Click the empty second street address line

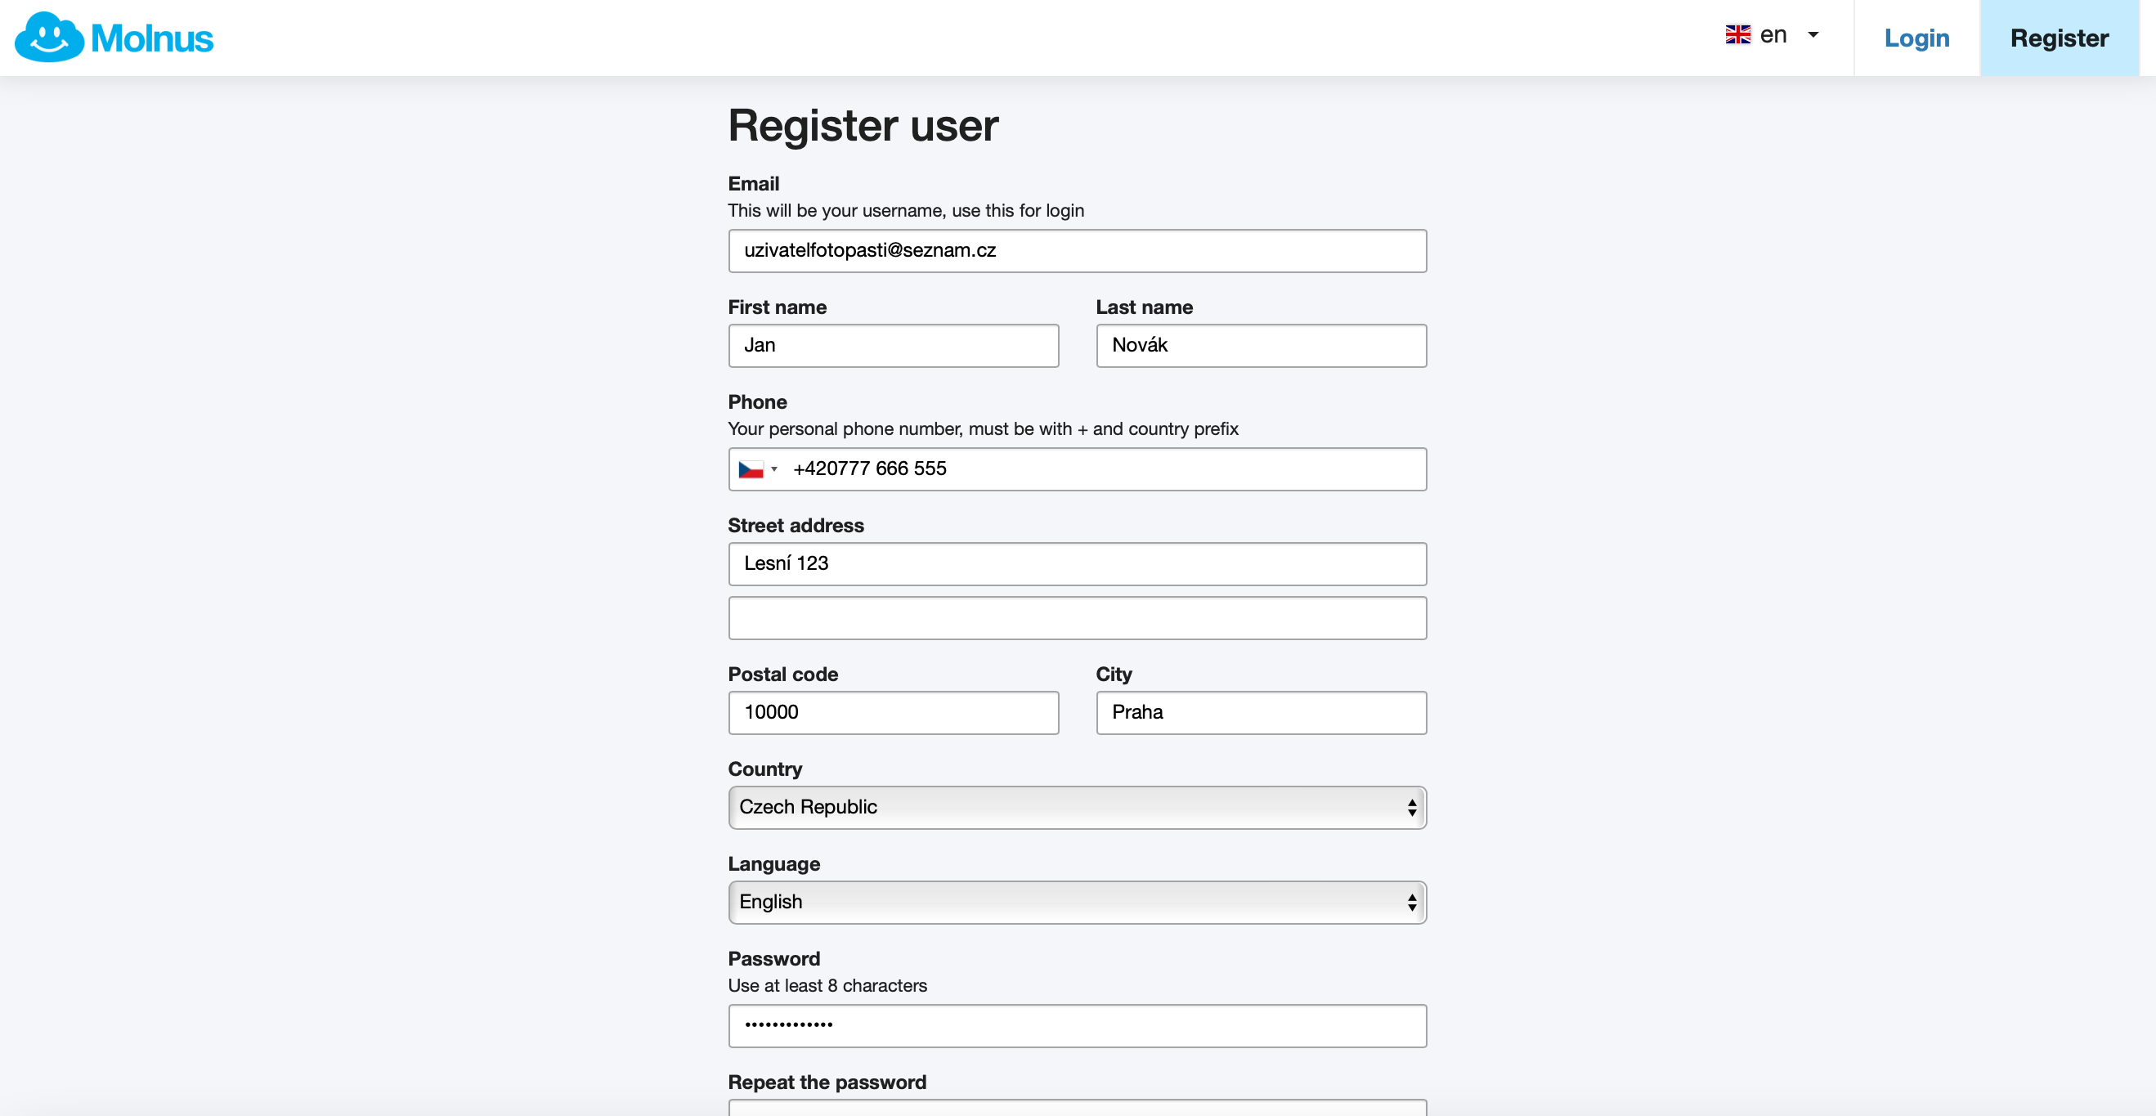click(1077, 618)
